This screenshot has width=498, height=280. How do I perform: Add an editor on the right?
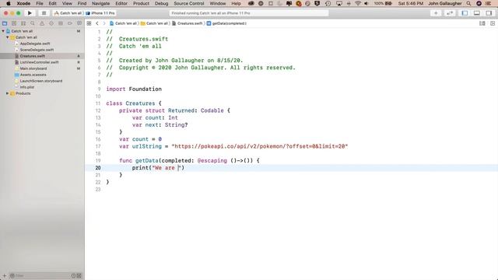[x=493, y=23]
